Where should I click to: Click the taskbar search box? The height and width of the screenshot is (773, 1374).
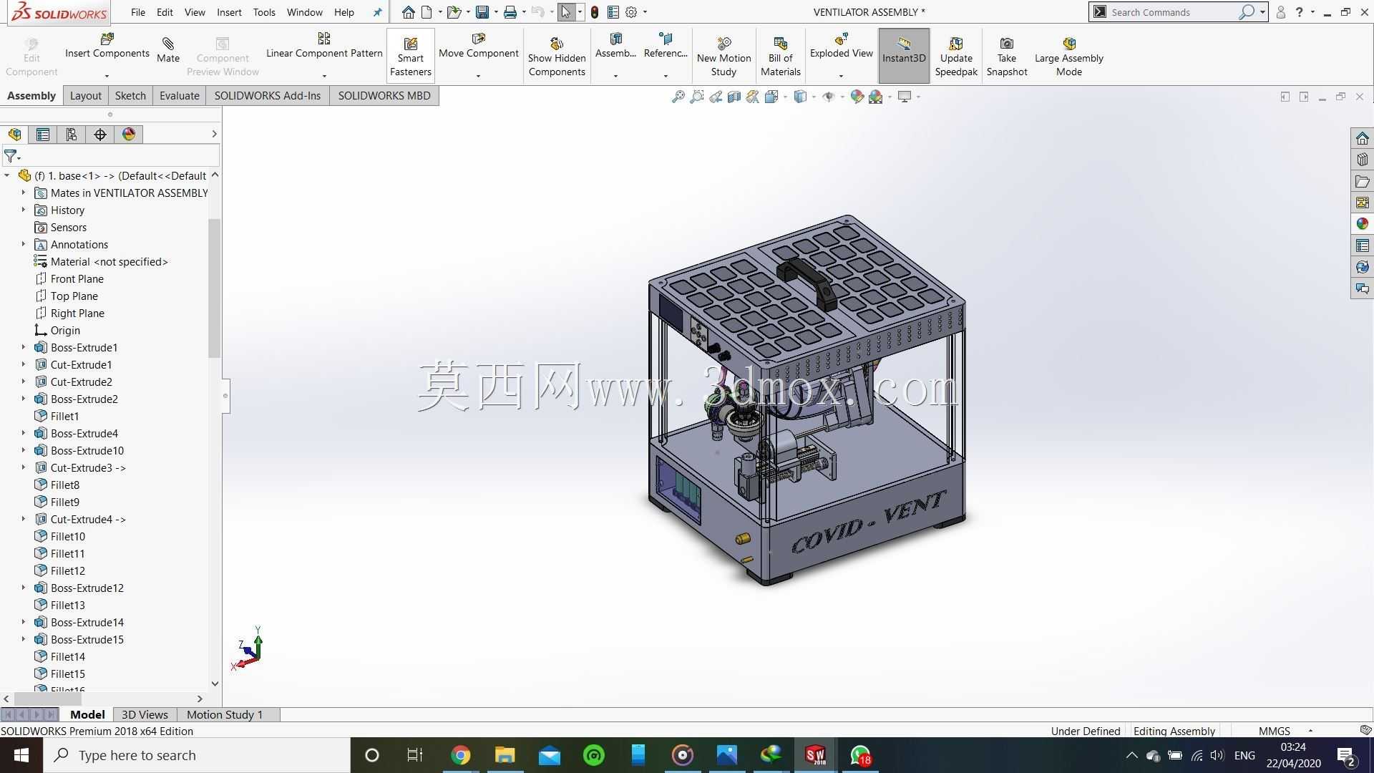tap(197, 755)
